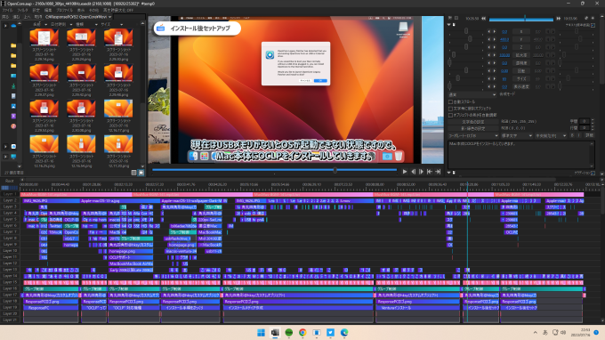Toggle the テキスト filter enable checkbox at top right
Screen dimensions: 605x340
593,25
